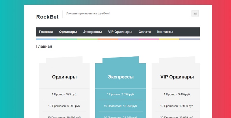Viewport: 231px width, 118px height.
Task: Click the pink color strip segment
Action: (x=148, y=39)
